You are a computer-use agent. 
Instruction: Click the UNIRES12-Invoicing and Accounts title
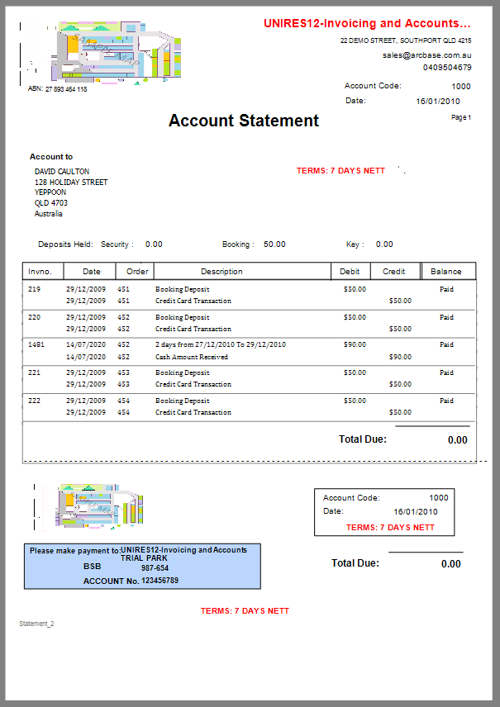pos(367,23)
